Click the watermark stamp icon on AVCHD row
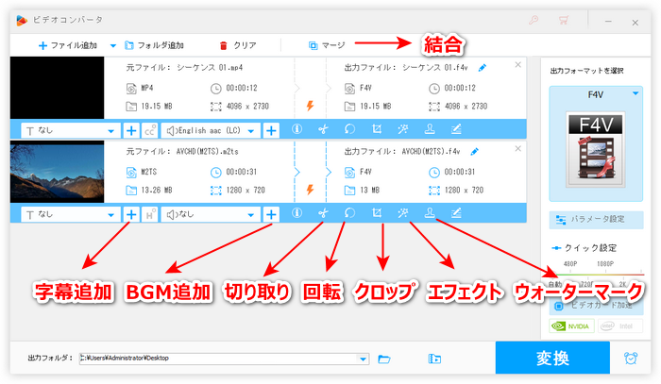 click(x=430, y=213)
